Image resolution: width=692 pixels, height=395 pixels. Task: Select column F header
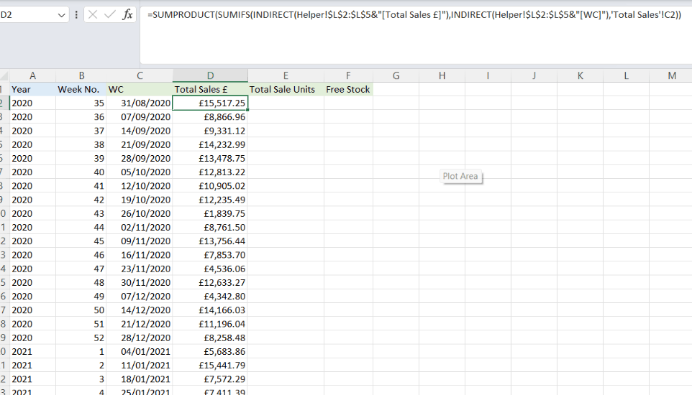point(348,75)
